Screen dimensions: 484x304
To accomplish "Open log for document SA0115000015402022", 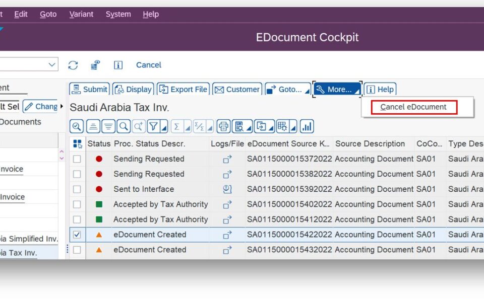I will 227,204.
